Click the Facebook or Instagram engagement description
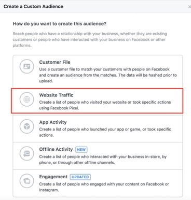The image size is (191, 200). [x=104, y=187]
